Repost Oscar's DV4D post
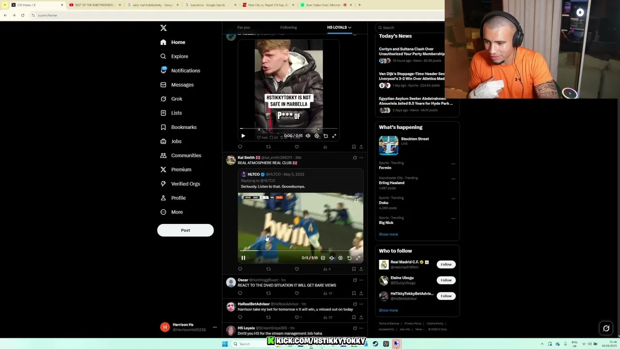This screenshot has width=620, height=349. click(x=268, y=293)
